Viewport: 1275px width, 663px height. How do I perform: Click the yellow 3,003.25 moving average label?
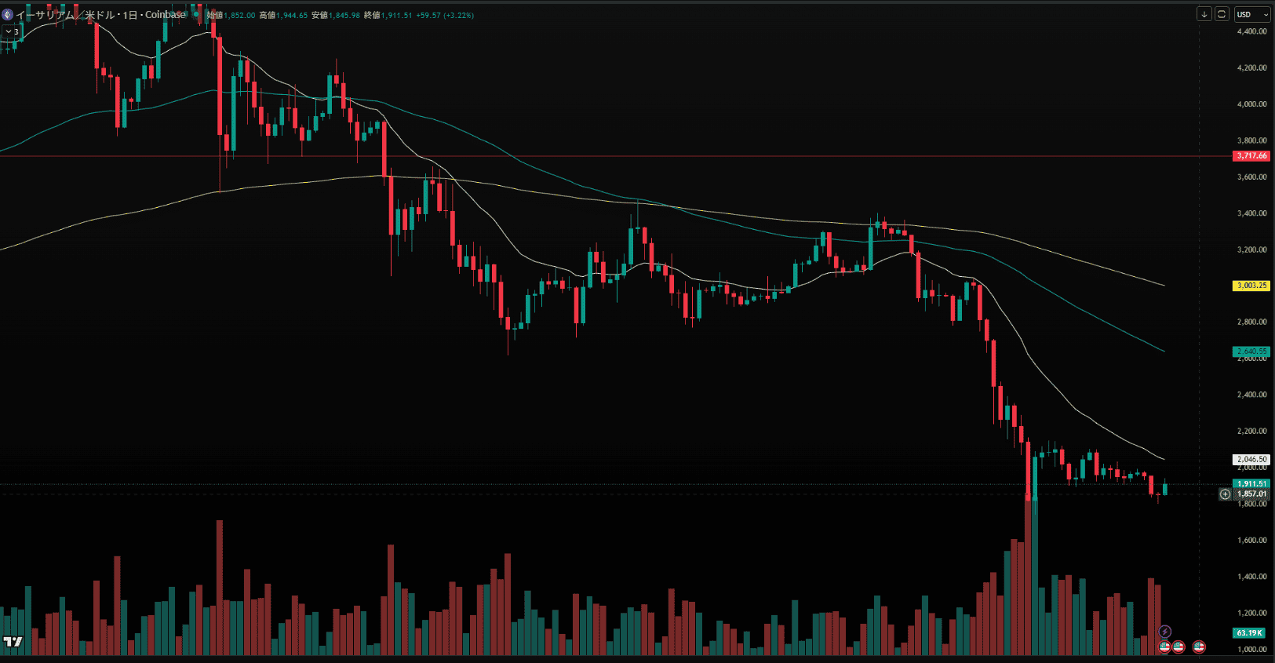click(1251, 286)
